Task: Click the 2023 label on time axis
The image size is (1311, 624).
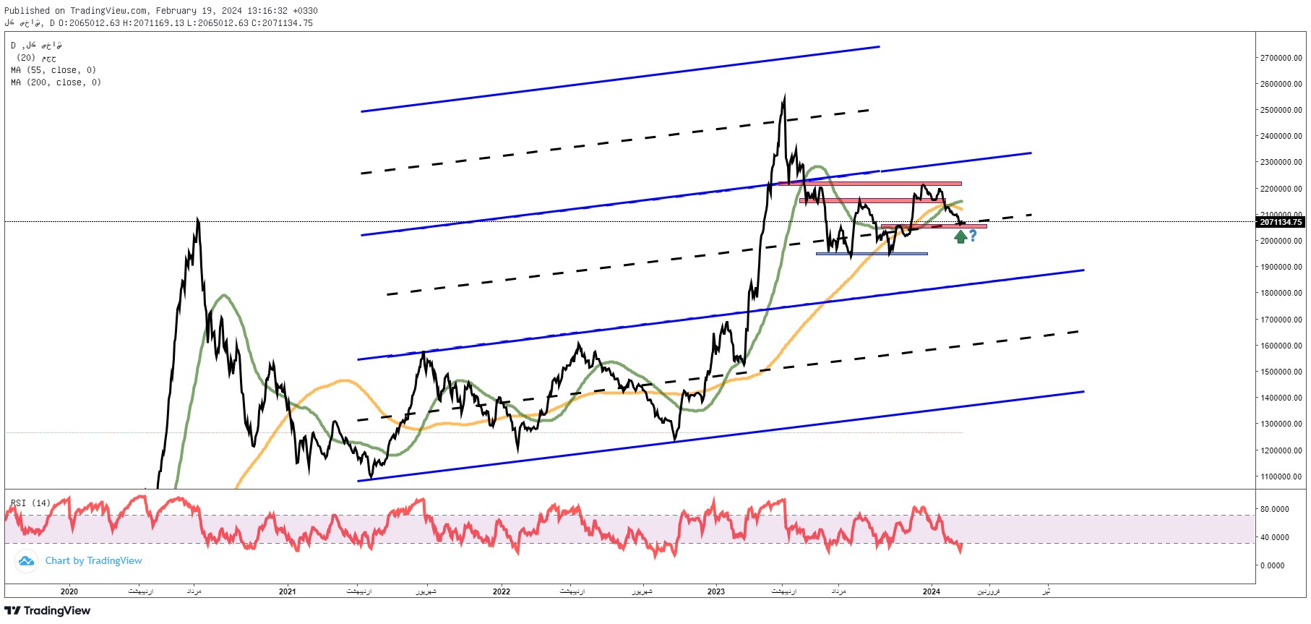Action: [715, 591]
